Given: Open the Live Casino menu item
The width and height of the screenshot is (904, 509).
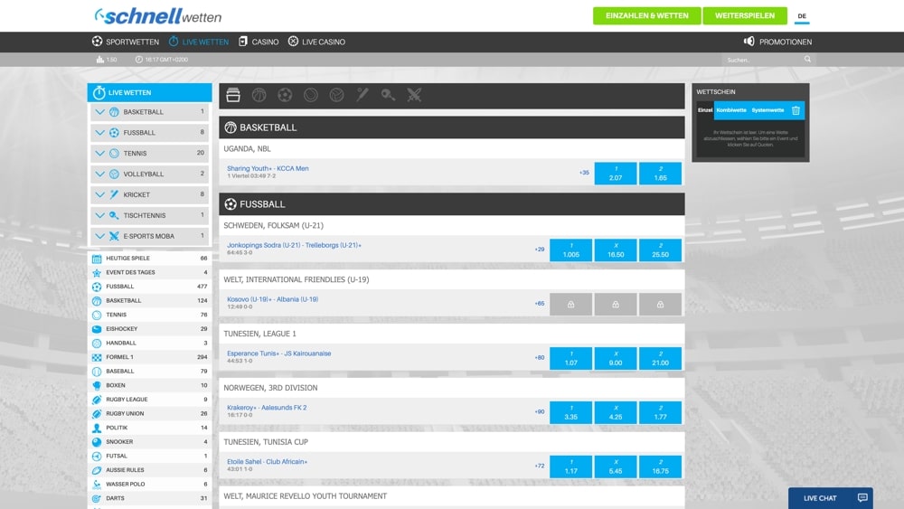Looking at the screenshot, I should pyautogui.click(x=316, y=42).
